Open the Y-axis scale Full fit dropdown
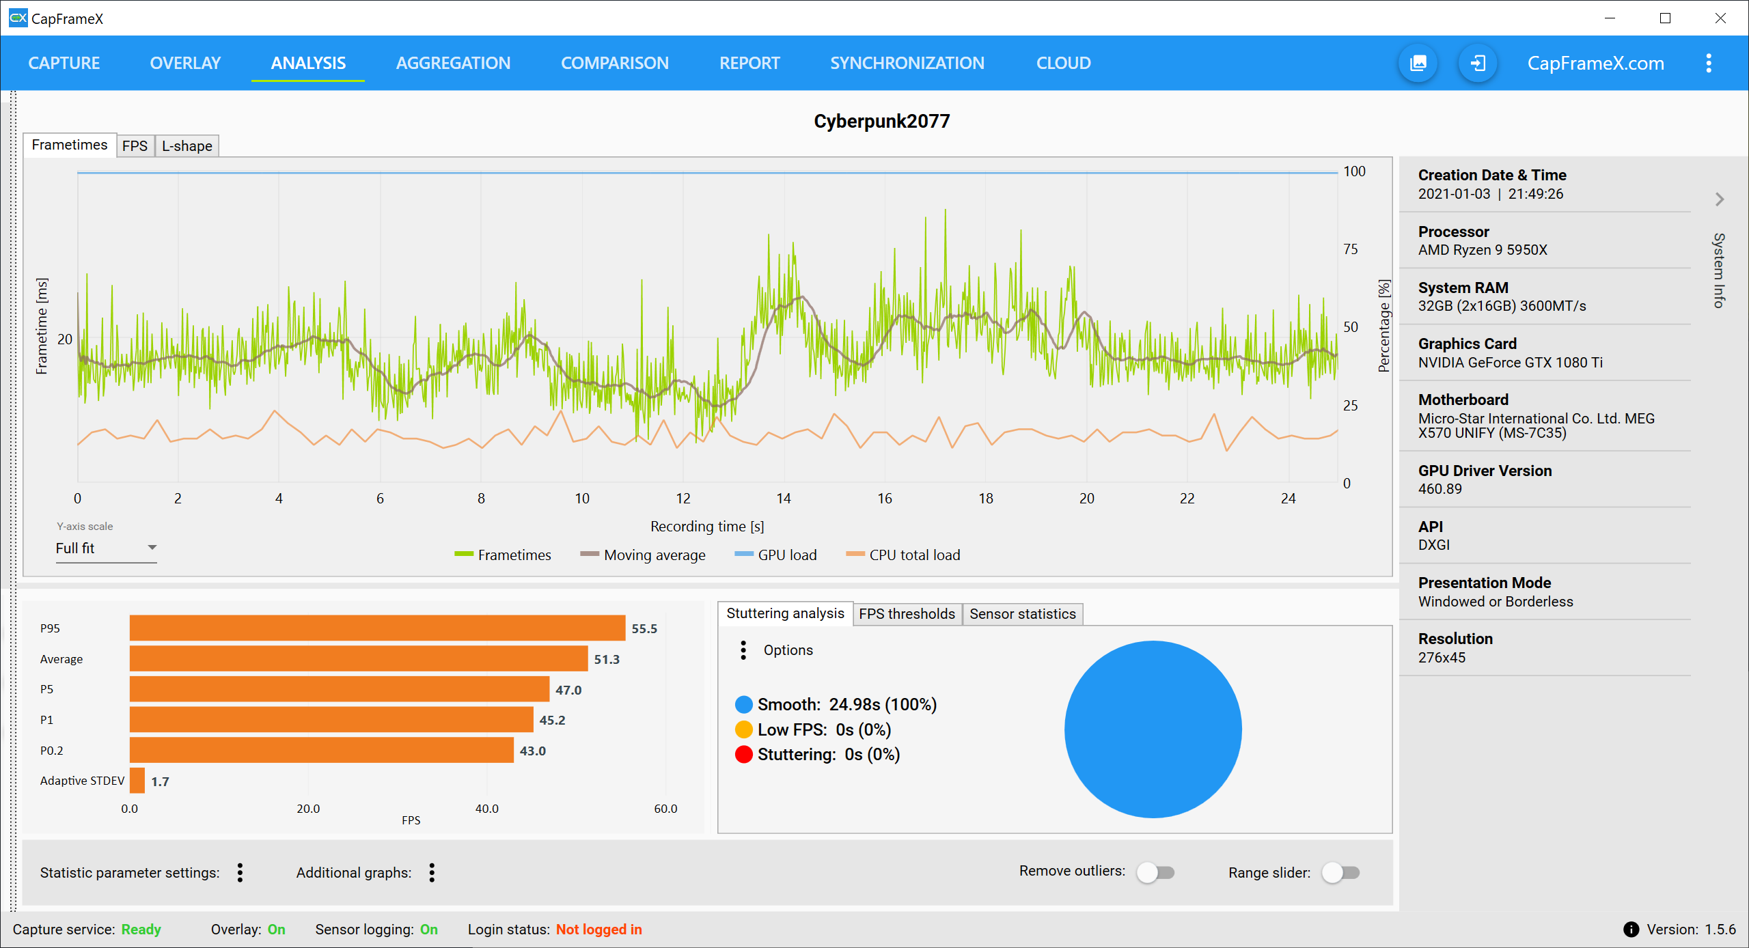This screenshot has width=1749, height=948. coord(106,548)
